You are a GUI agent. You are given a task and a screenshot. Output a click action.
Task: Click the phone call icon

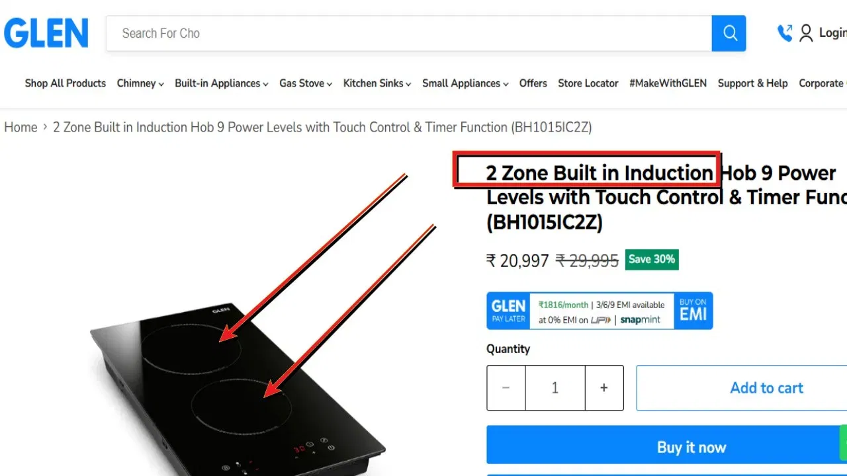(785, 33)
